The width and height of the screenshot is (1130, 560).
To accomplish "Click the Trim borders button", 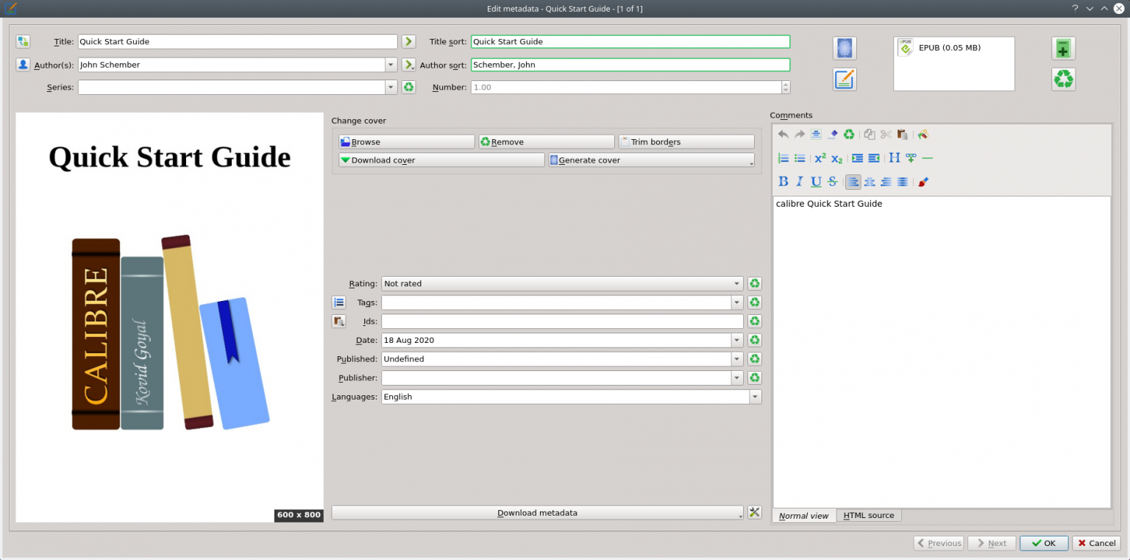I will [x=686, y=141].
